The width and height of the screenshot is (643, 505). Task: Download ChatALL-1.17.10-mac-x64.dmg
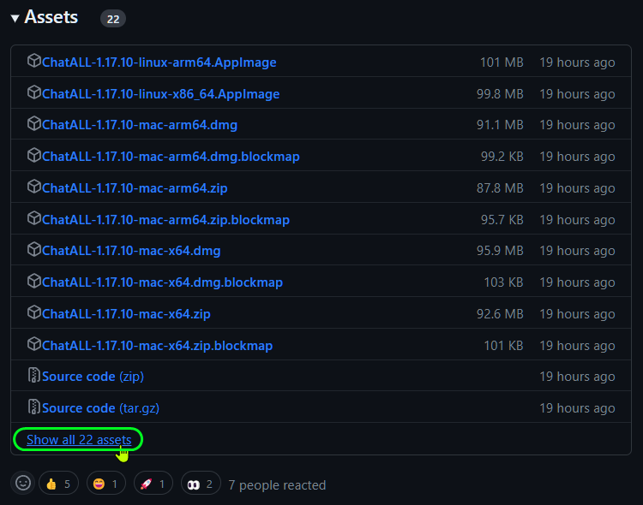tap(131, 251)
